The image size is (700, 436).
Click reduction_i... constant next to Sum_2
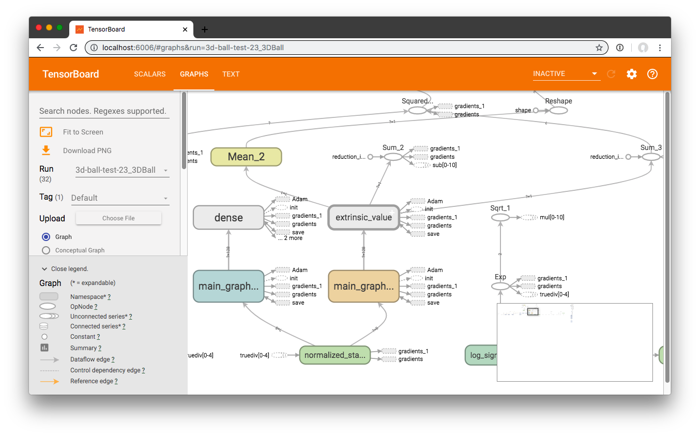tap(370, 157)
